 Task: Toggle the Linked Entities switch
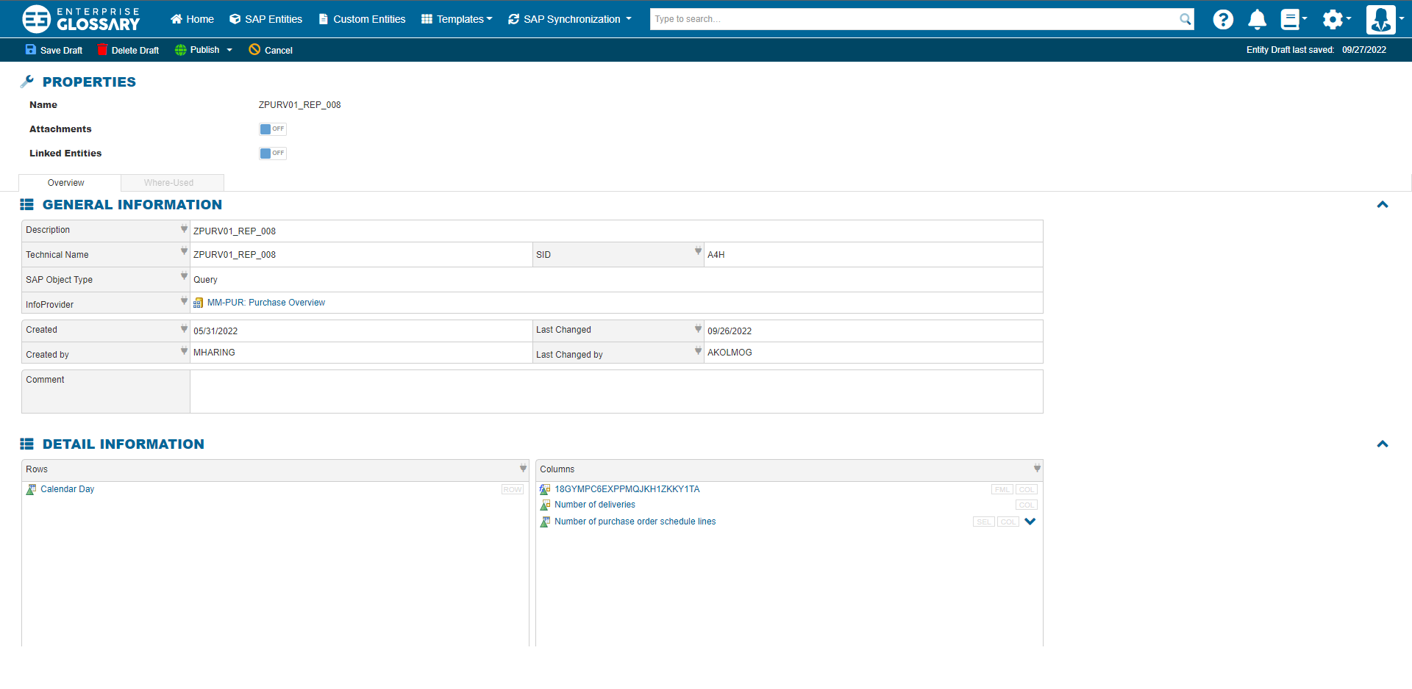pos(272,154)
